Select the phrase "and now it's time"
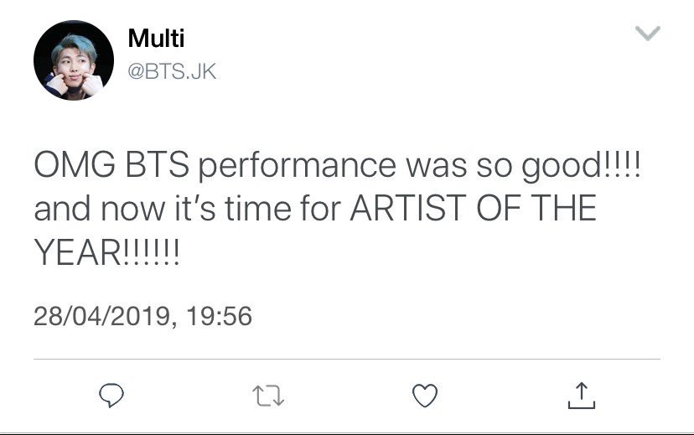The height and width of the screenshot is (435, 694). [163, 208]
